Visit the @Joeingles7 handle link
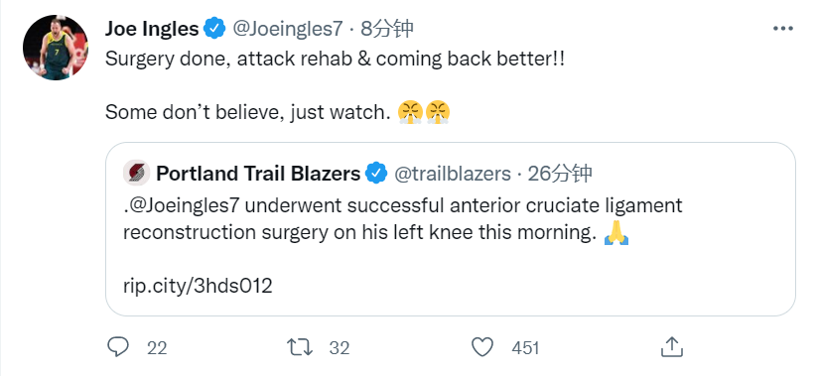The image size is (817, 376). tap(287, 29)
